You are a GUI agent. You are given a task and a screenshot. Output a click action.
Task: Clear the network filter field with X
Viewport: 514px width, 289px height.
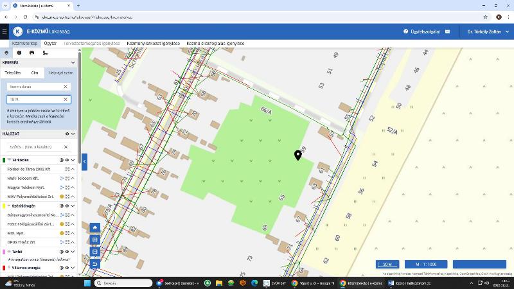click(66, 147)
